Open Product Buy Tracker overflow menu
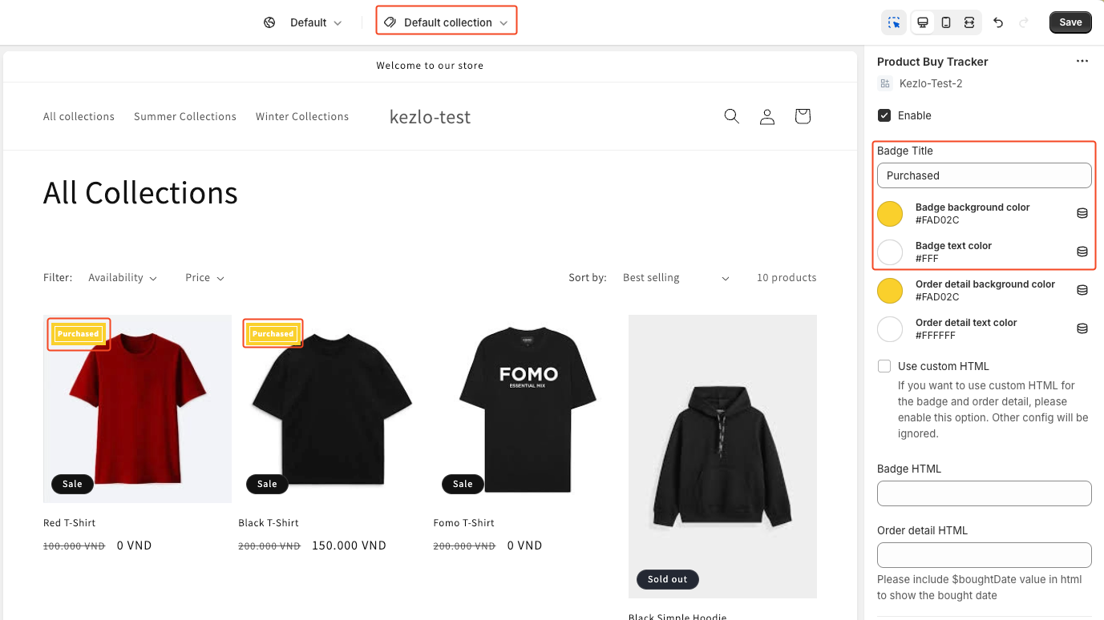The height and width of the screenshot is (620, 1104). tap(1082, 60)
